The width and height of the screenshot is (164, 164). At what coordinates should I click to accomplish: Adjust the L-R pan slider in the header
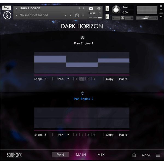pyautogui.click(x=122, y=18)
